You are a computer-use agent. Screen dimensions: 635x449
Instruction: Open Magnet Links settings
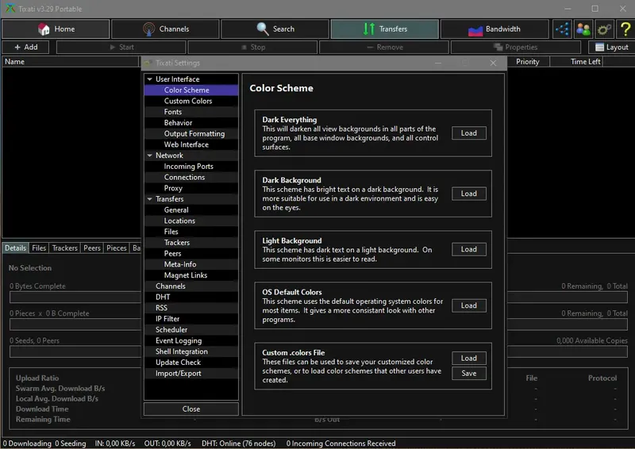tap(186, 275)
